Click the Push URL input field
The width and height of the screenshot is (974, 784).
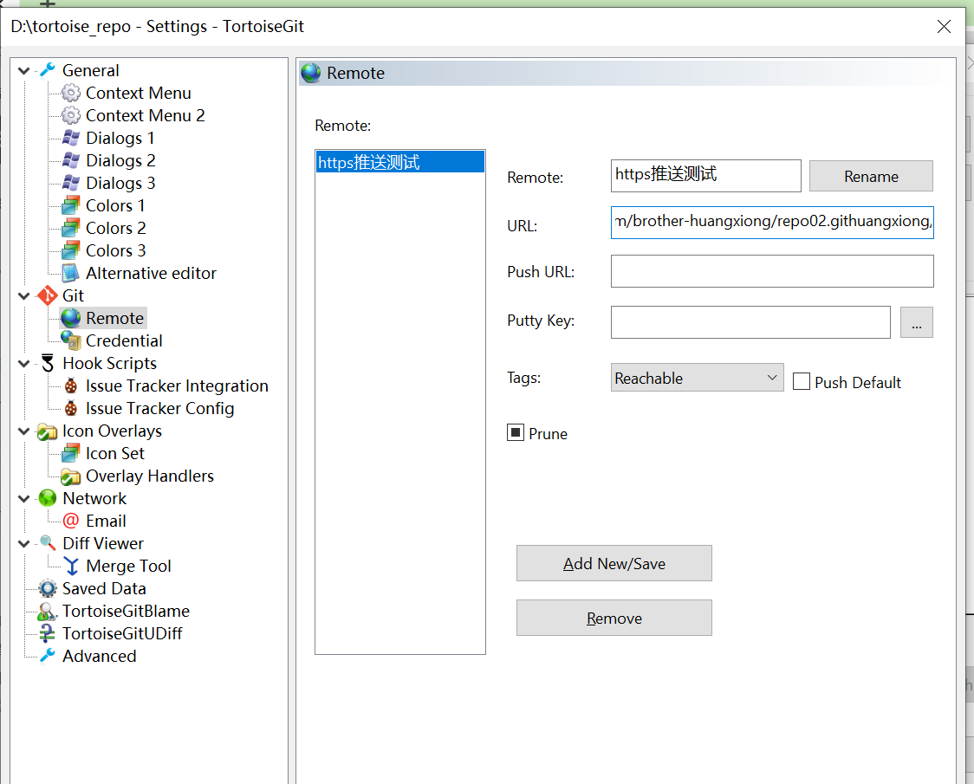(x=772, y=271)
